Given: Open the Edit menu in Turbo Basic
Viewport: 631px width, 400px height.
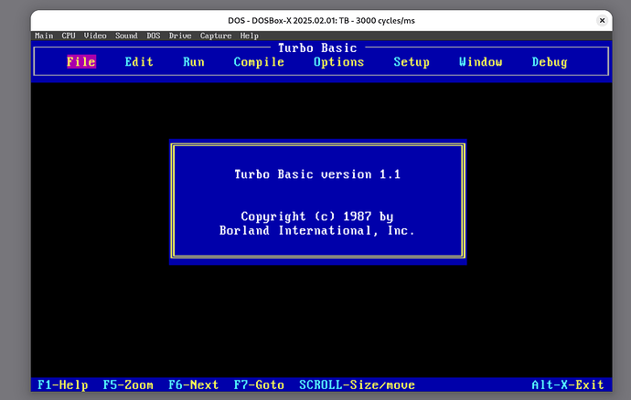Looking at the screenshot, I should pos(139,62).
